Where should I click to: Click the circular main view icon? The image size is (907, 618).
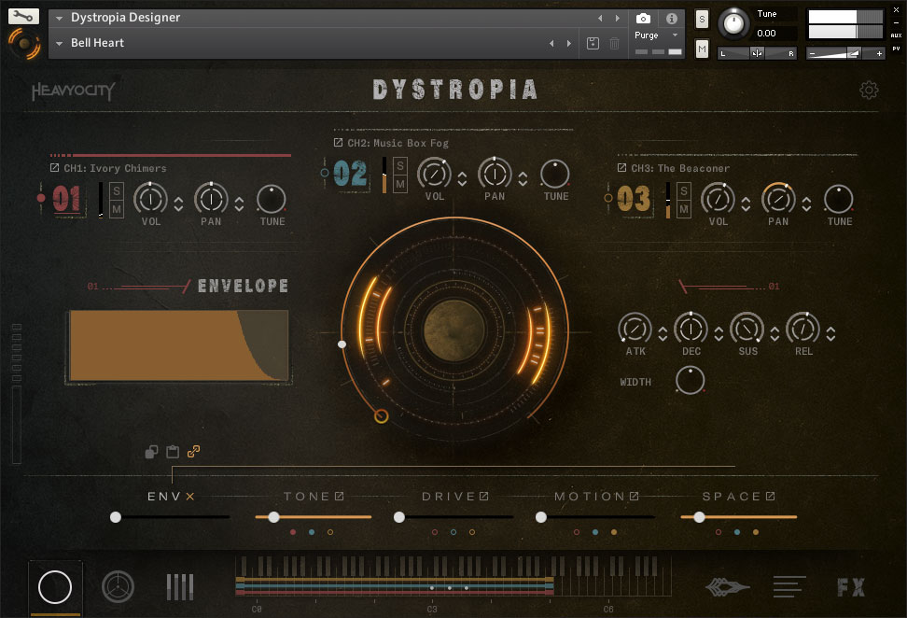pos(55,587)
